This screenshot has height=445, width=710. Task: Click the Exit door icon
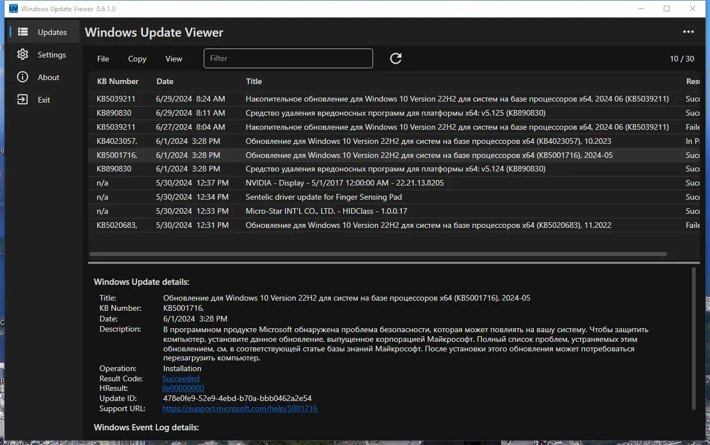coord(23,100)
